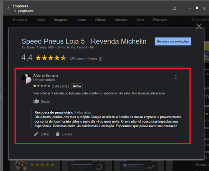Click the 129 comentários text

83,59
